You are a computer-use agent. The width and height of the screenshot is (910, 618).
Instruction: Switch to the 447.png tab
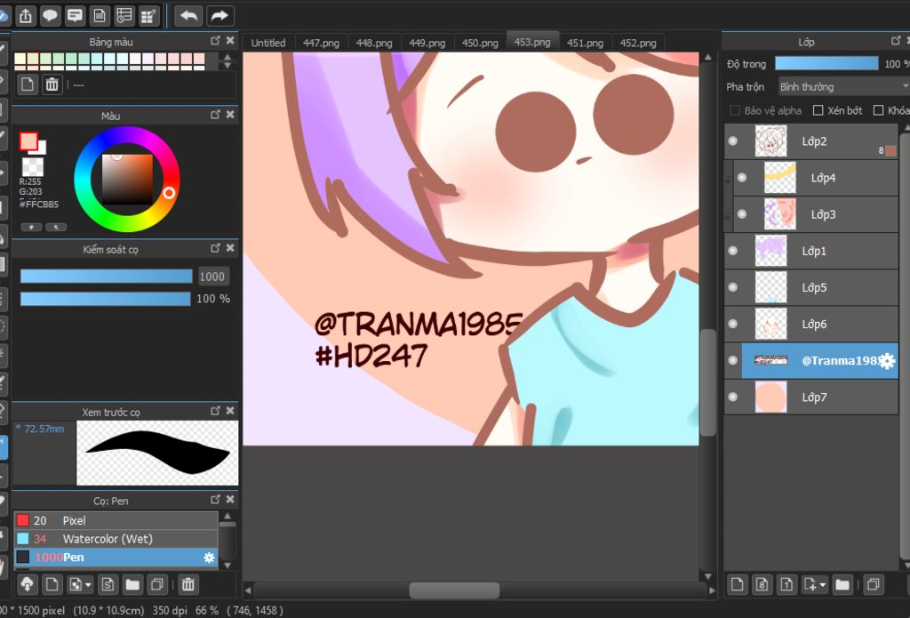click(x=321, y=43)
